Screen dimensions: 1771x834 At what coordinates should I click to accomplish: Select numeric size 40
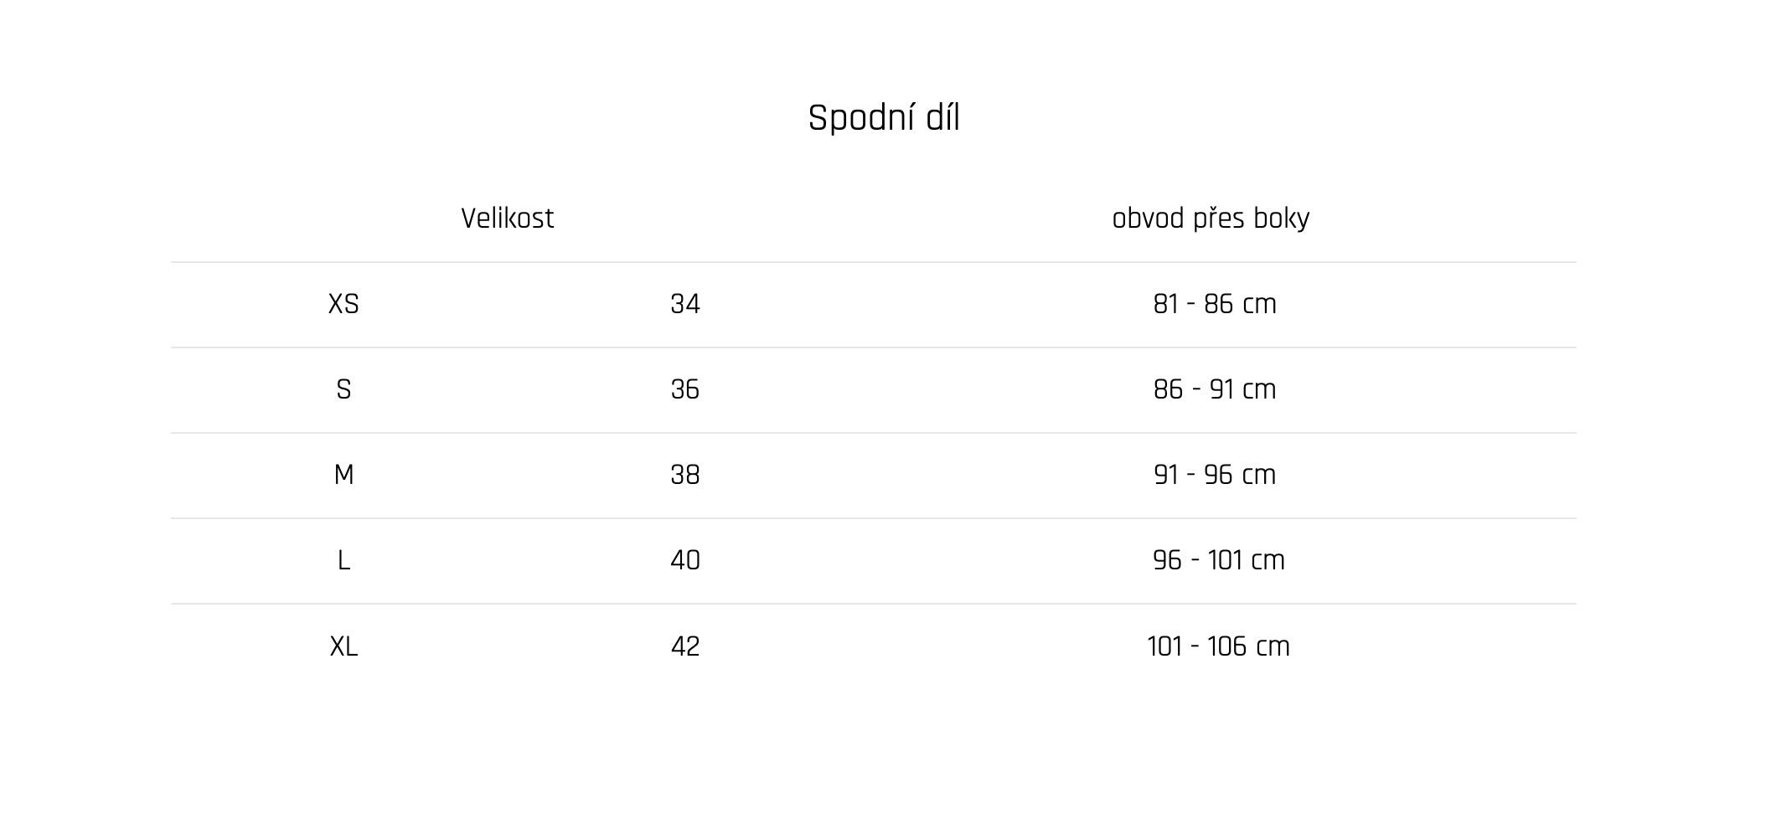685,560
